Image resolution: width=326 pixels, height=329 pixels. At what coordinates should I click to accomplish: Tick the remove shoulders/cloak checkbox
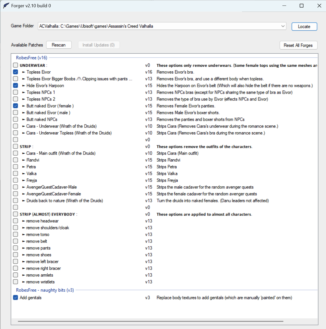tap(16, 228)
